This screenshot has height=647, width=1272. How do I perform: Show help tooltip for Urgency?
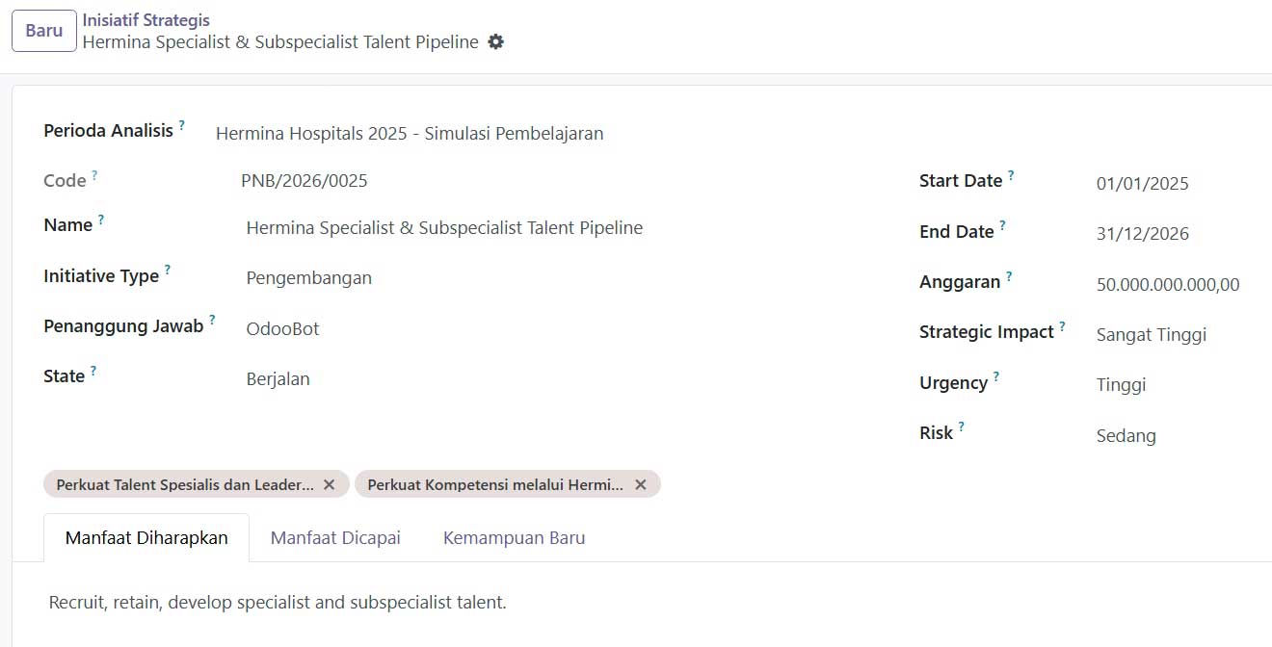[x=995, y=377]
